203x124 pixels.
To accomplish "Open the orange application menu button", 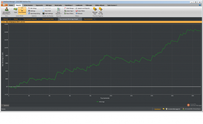I will (x=4, y=5).
